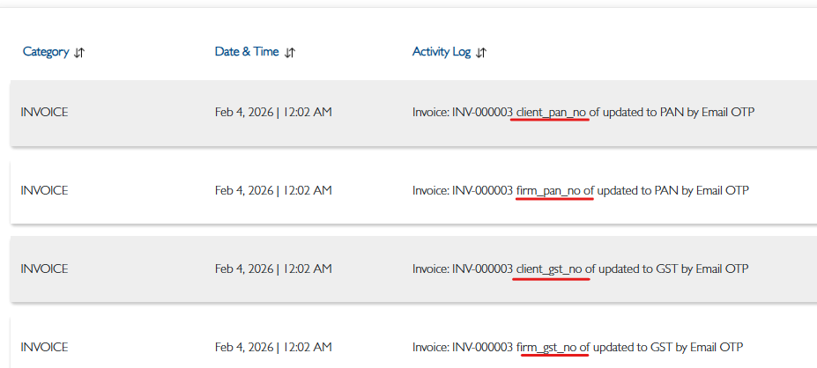817x368 pixels.
Task: Sort the table by Category using its sort icon
Action: click(79, 53)
